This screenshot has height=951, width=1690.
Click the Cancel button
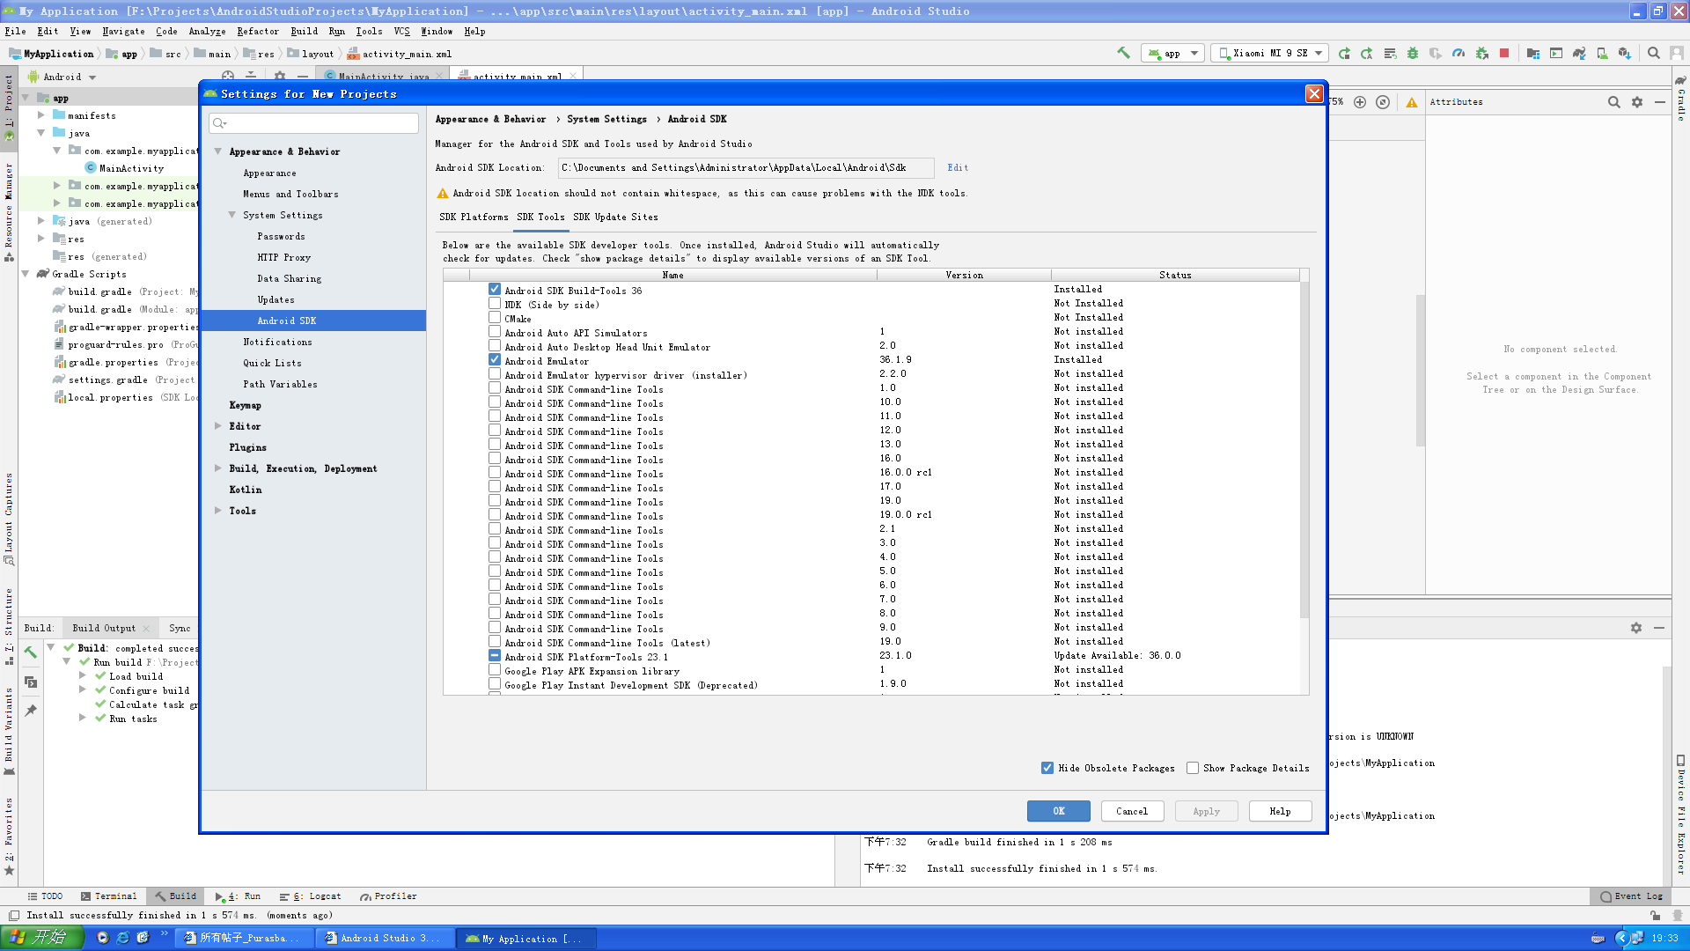[x=1132, y=811]
